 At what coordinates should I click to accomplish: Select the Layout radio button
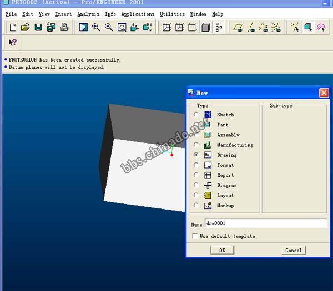click(x=196, y=195)
